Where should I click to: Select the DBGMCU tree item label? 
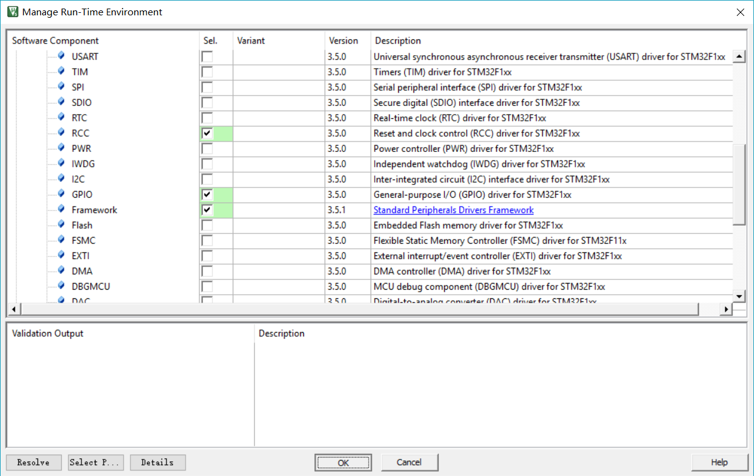pyautogui.click(x=91, y=287)
